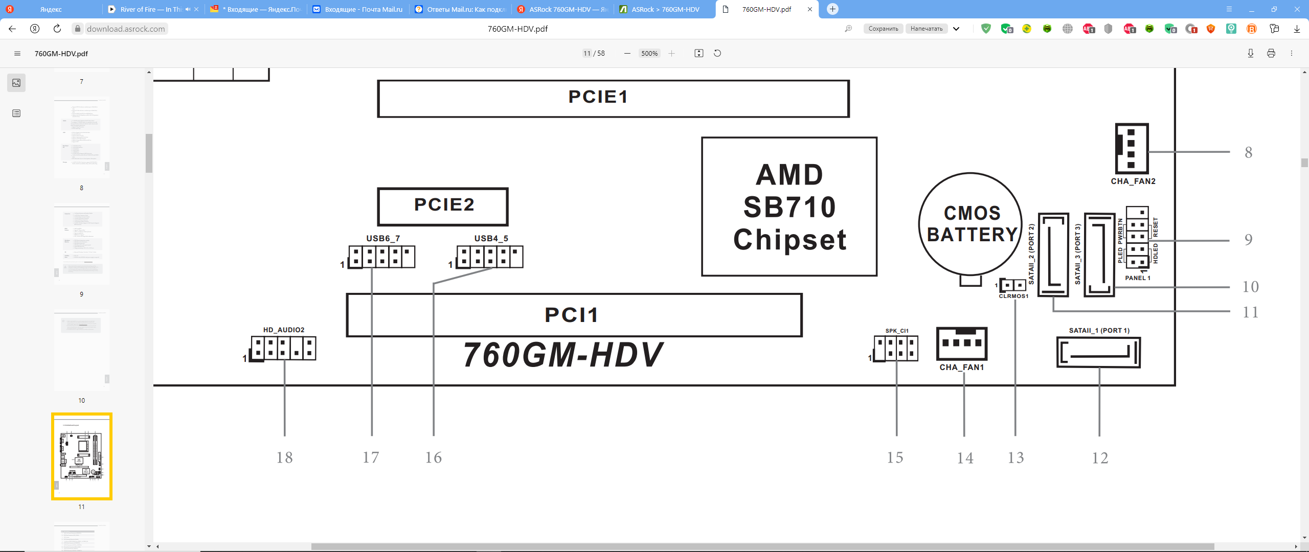The width and height of the screenshot is (1309, 552).
Task: Click the CHA_FAN1 connector label
Action: 961,367
